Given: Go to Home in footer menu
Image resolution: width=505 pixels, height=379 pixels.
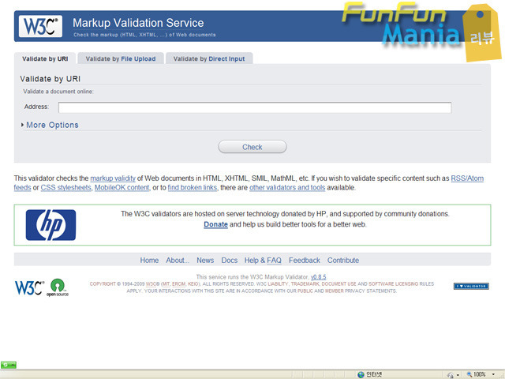Looking at the screenshot, I should [x=149, y=260].
